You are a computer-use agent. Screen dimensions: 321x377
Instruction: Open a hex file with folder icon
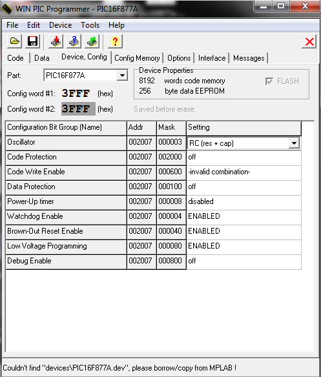pyautogui.click(x=15, y=41)
